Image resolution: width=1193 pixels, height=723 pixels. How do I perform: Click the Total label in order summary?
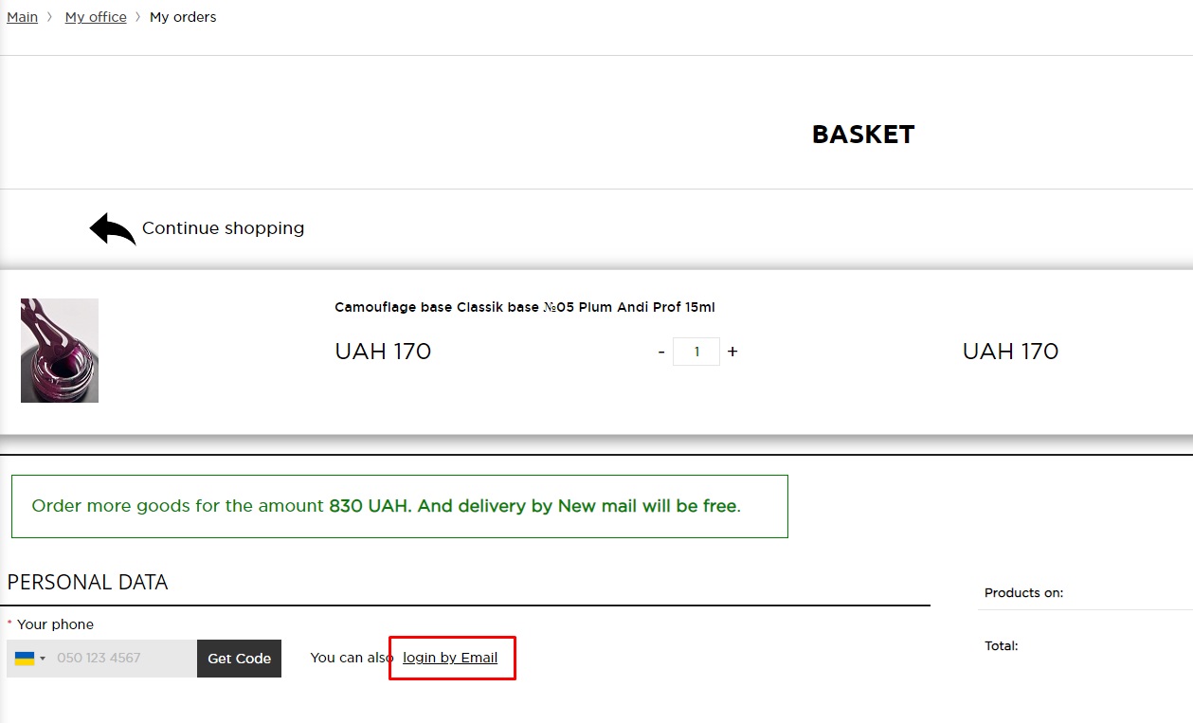pyautogui.click(x=1001, y=645)
